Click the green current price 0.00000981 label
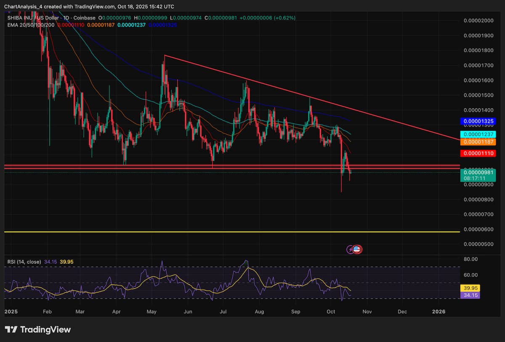505x342 pixels. coord(478,172)
